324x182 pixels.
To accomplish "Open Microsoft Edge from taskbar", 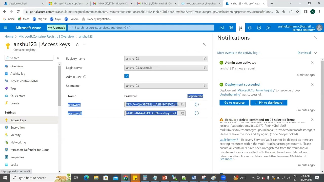I will [x=86, y=178].
